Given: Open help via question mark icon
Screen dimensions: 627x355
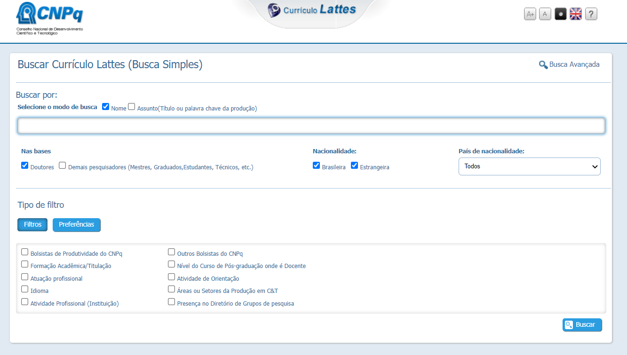Looking at the screenshot, I should [591, 14].
